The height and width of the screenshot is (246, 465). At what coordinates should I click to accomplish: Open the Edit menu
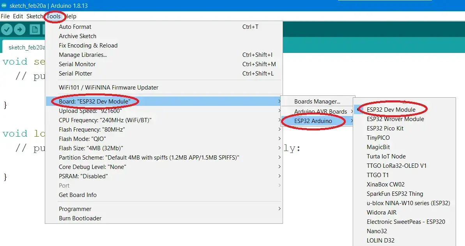[x=18, y=16]
